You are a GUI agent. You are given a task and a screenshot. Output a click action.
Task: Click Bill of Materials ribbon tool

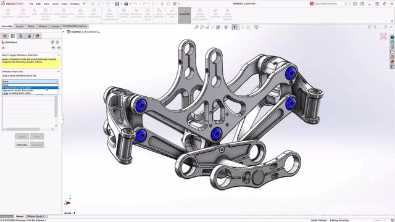[x=159, y=14]
